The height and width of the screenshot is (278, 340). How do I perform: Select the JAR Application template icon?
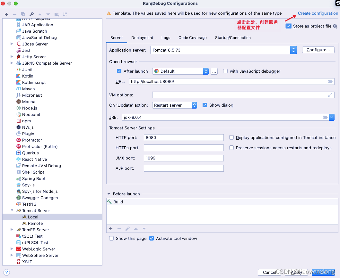coord(19,25)
